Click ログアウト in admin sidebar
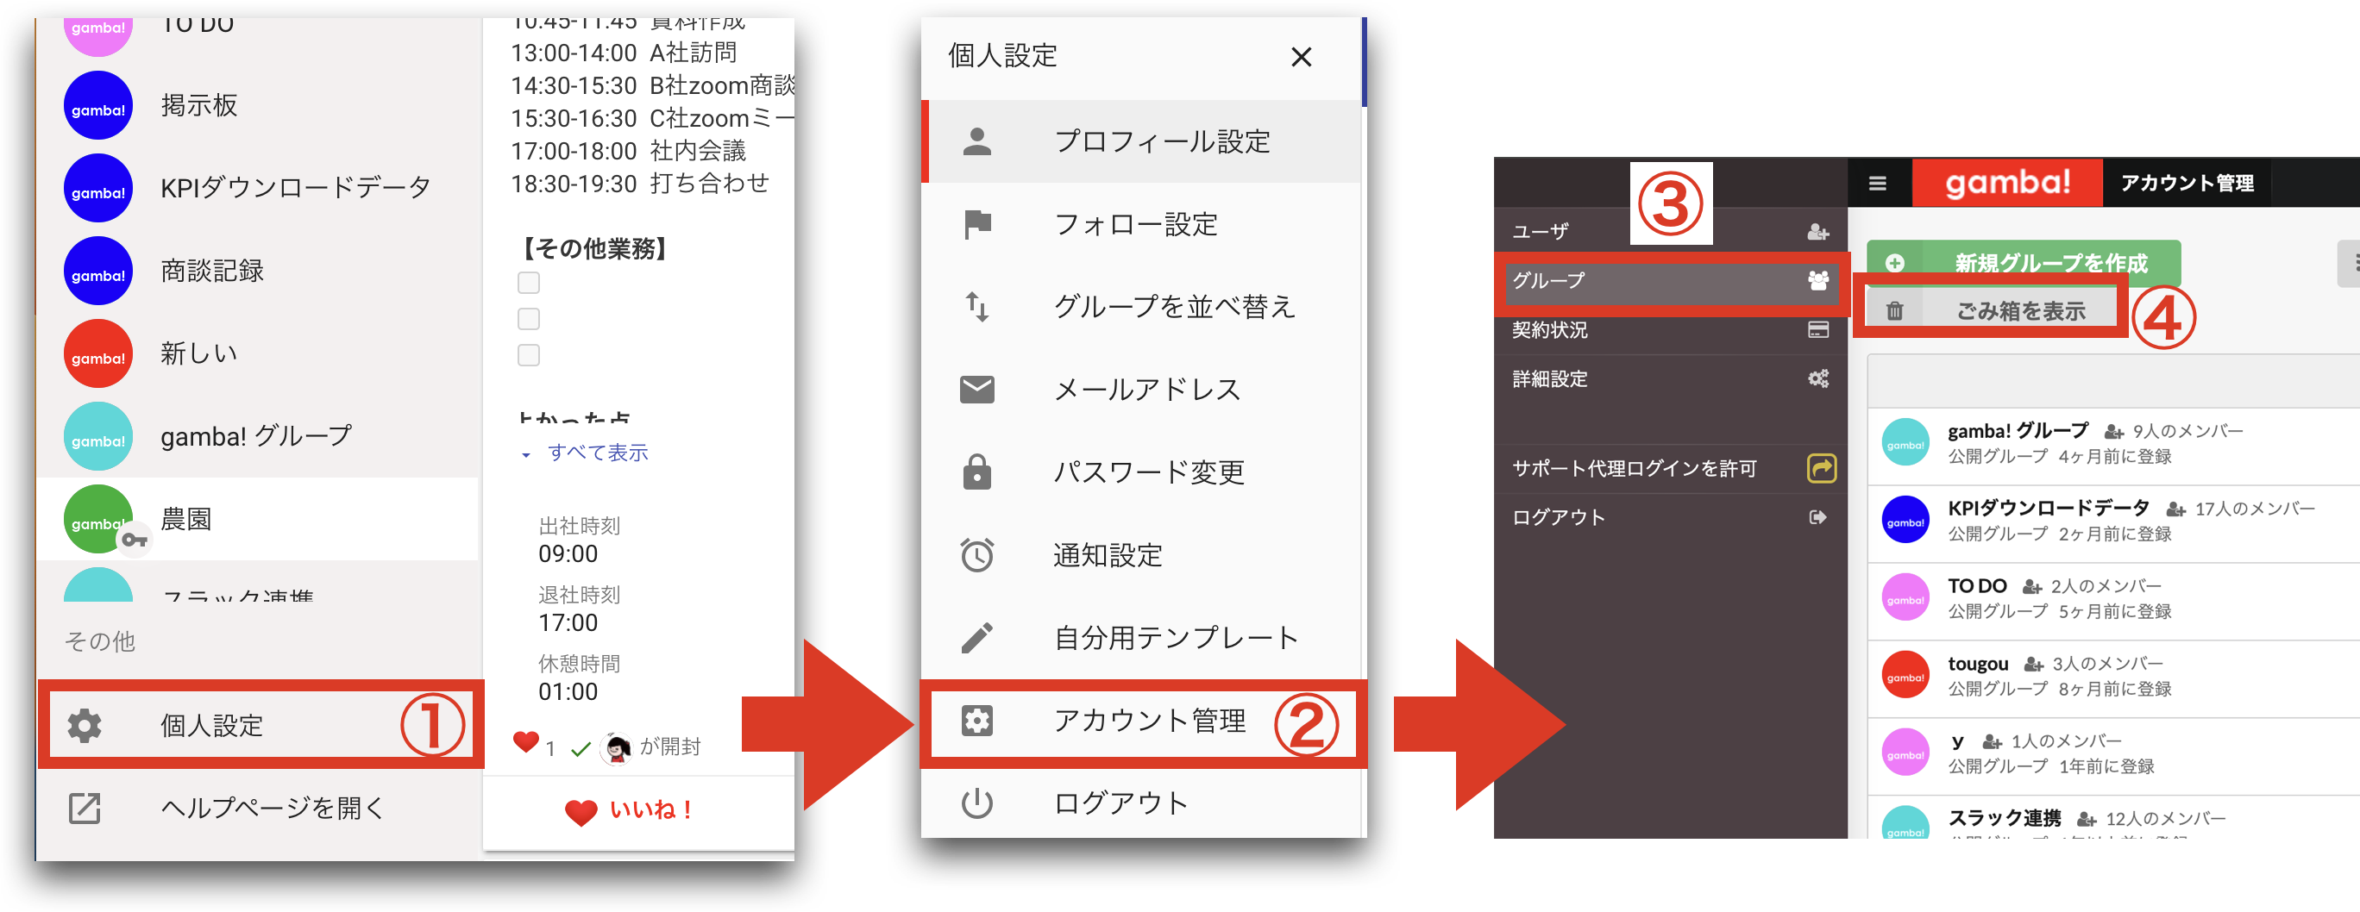The height and width of the screenshot is (912, 2360). click(1670, 517)
